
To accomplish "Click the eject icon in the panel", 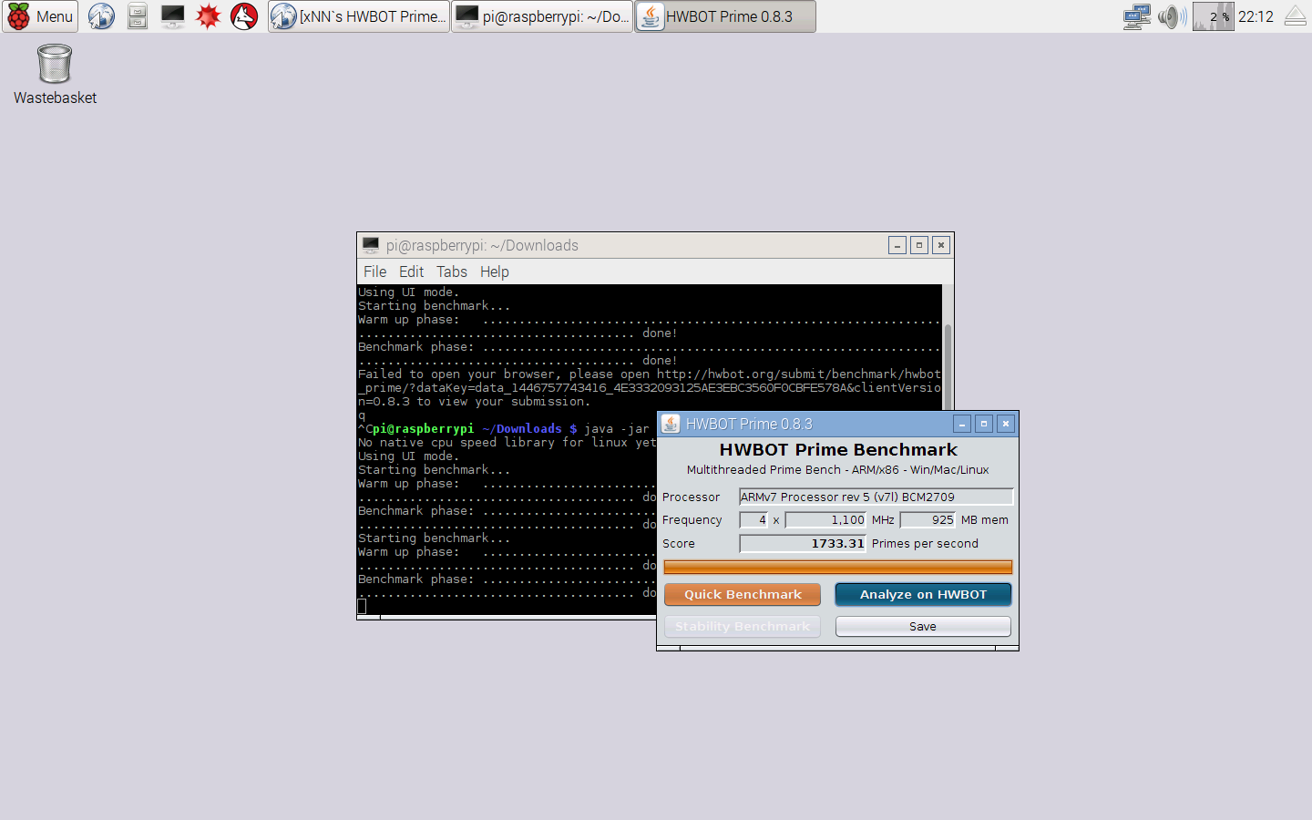I will (x=1295, y=16).
